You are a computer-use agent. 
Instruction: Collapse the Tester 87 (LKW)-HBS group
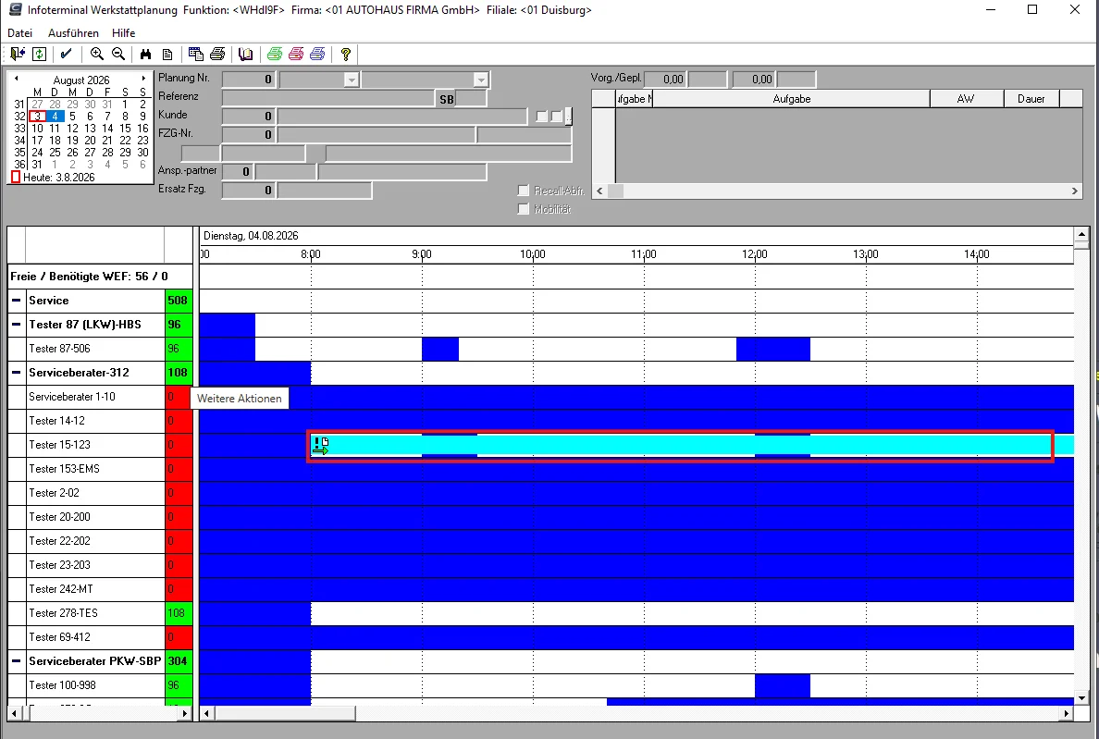click(16, 325)
